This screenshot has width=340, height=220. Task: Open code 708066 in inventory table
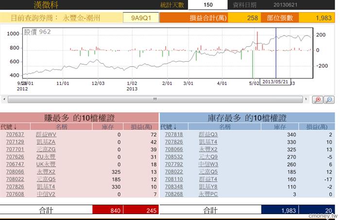[x=174, y=149]
